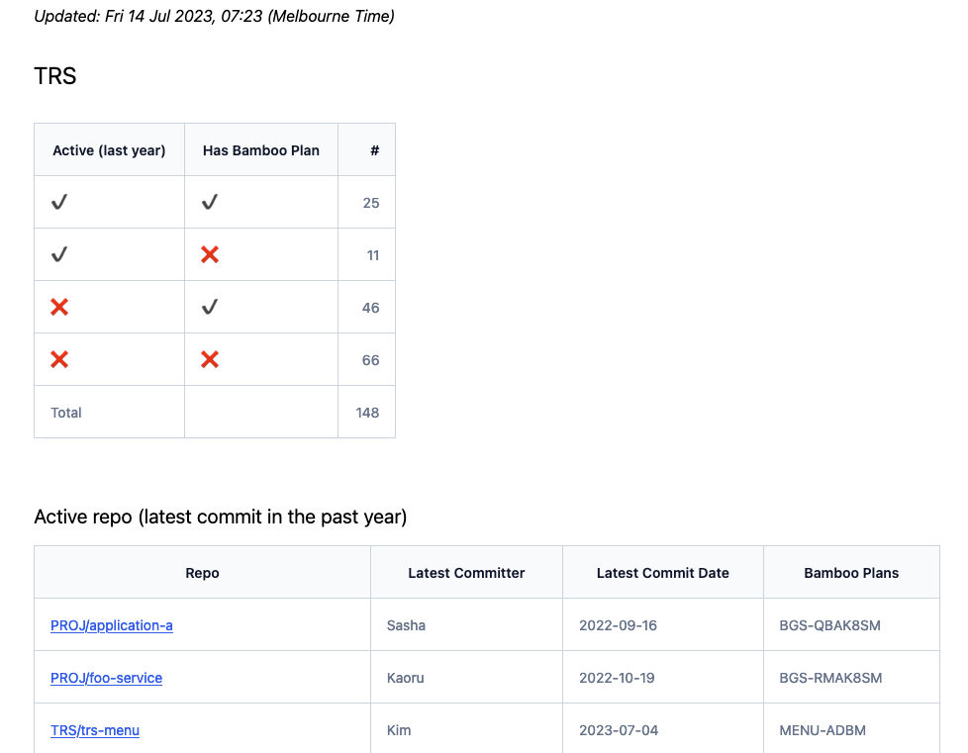This screenshot has width=968, height=753.
Task: Click the 'Has Bamboo Plan' column header
Action: (x=261, y=150)
